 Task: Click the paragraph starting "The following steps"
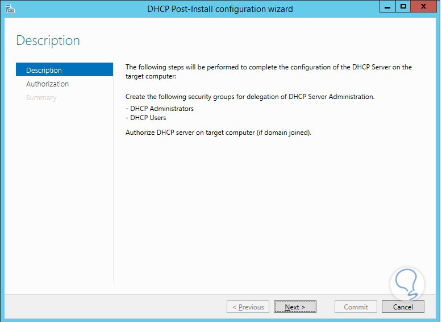[268, 71]
